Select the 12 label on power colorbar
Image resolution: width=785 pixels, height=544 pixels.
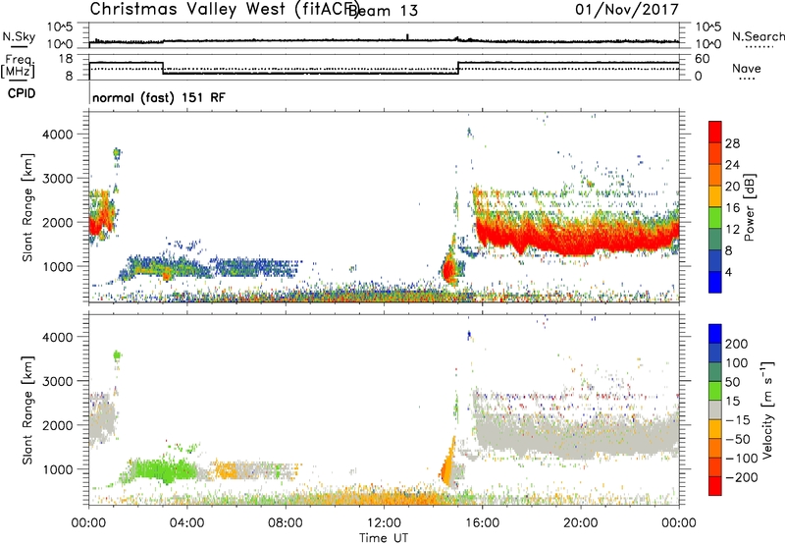pos(732,230)
